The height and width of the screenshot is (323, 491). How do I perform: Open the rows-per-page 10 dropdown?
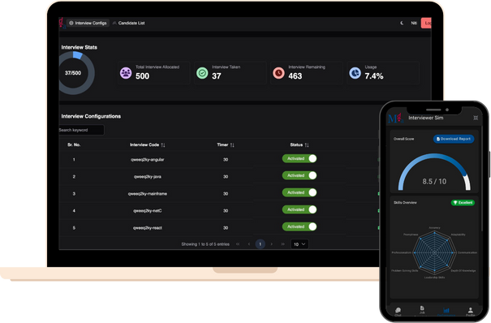click(x=299, y=244)
